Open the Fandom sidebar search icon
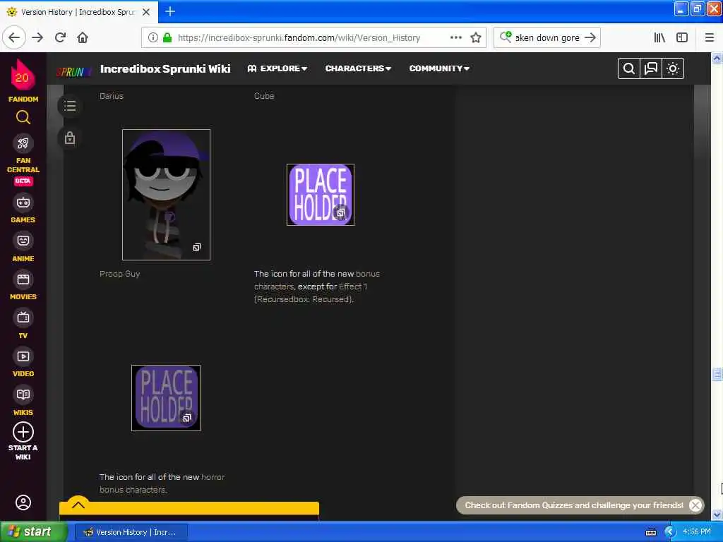This screenshot has height=542, width=723. (x=23, y=118)
